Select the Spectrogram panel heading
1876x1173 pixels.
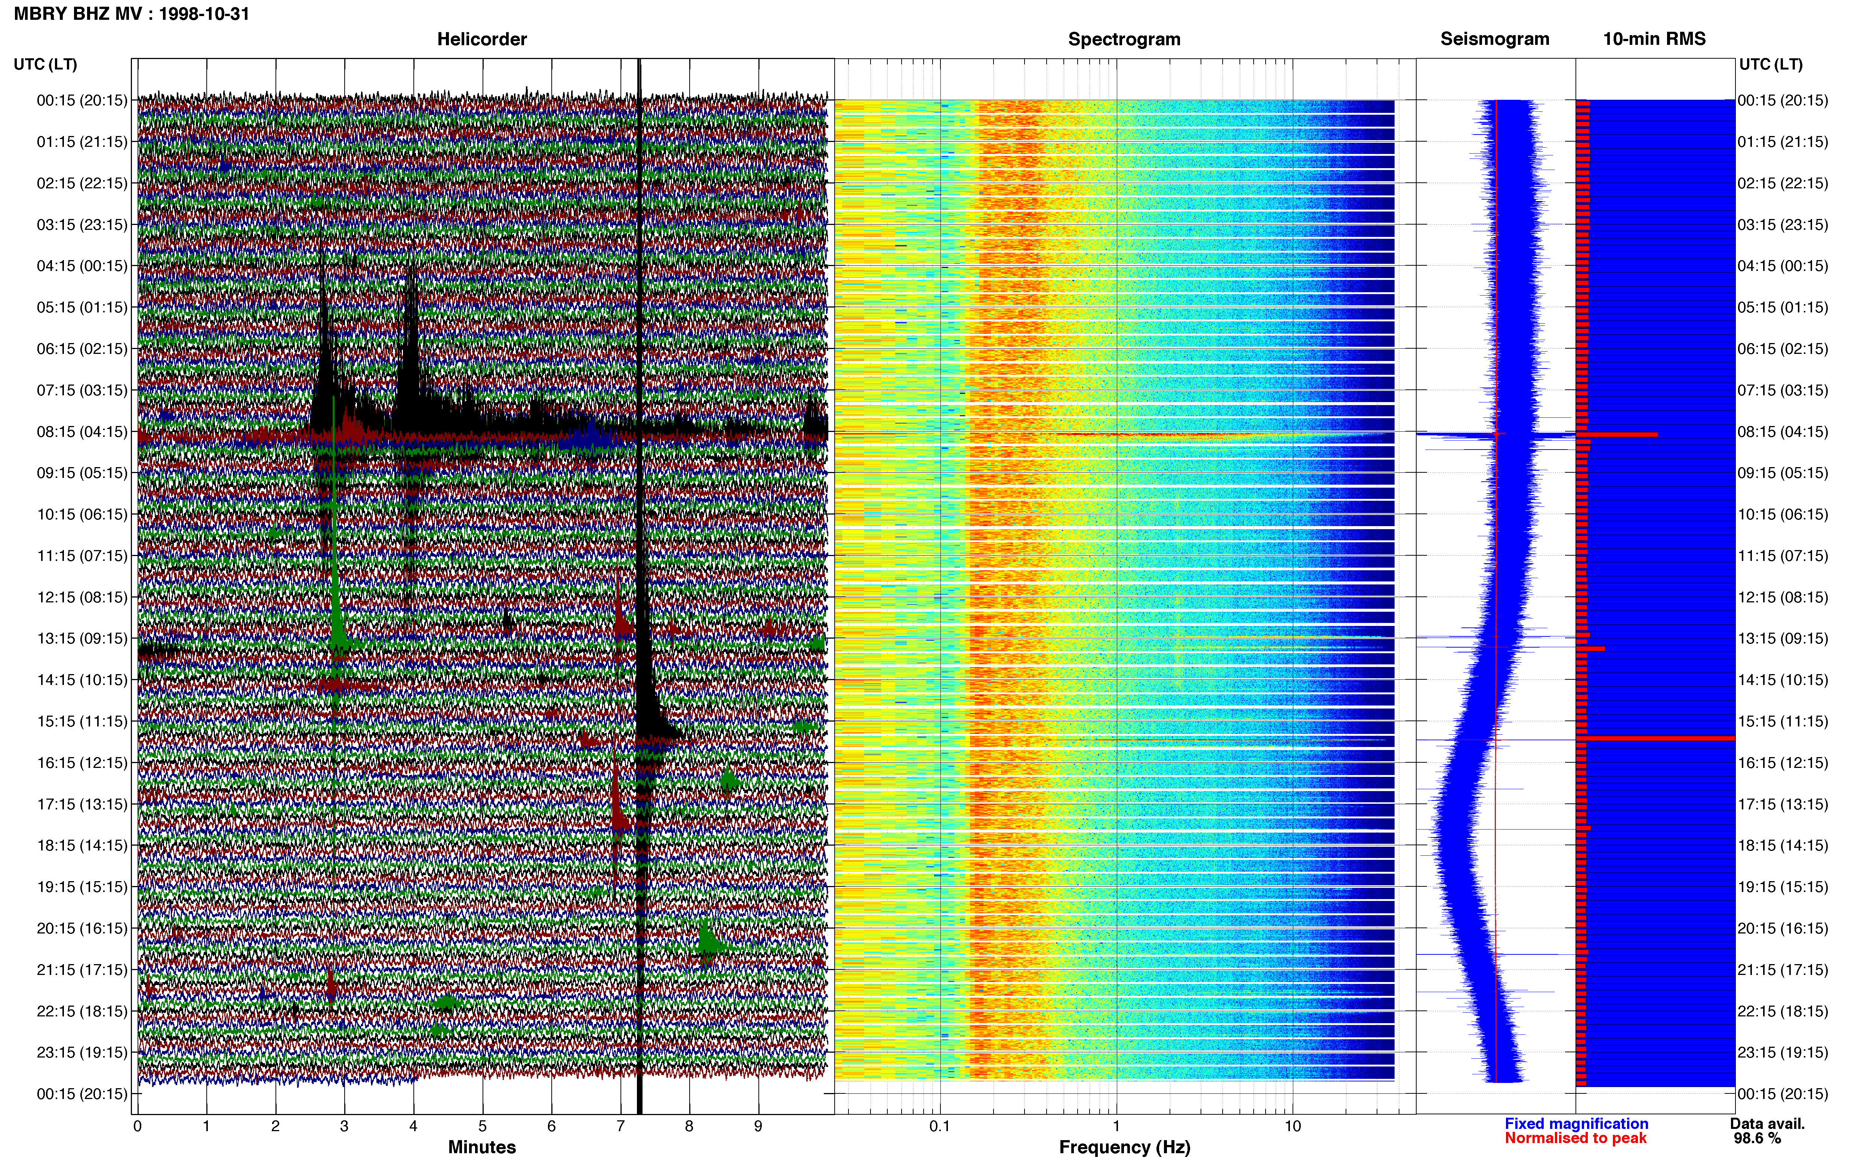coord(1124,39)
